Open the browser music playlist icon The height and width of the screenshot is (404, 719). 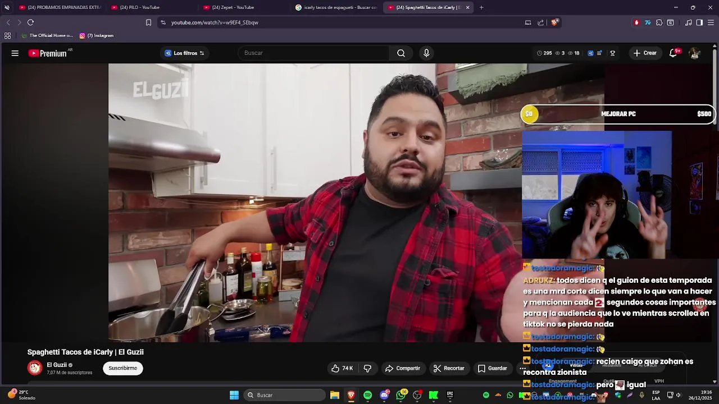pos(688,22)
